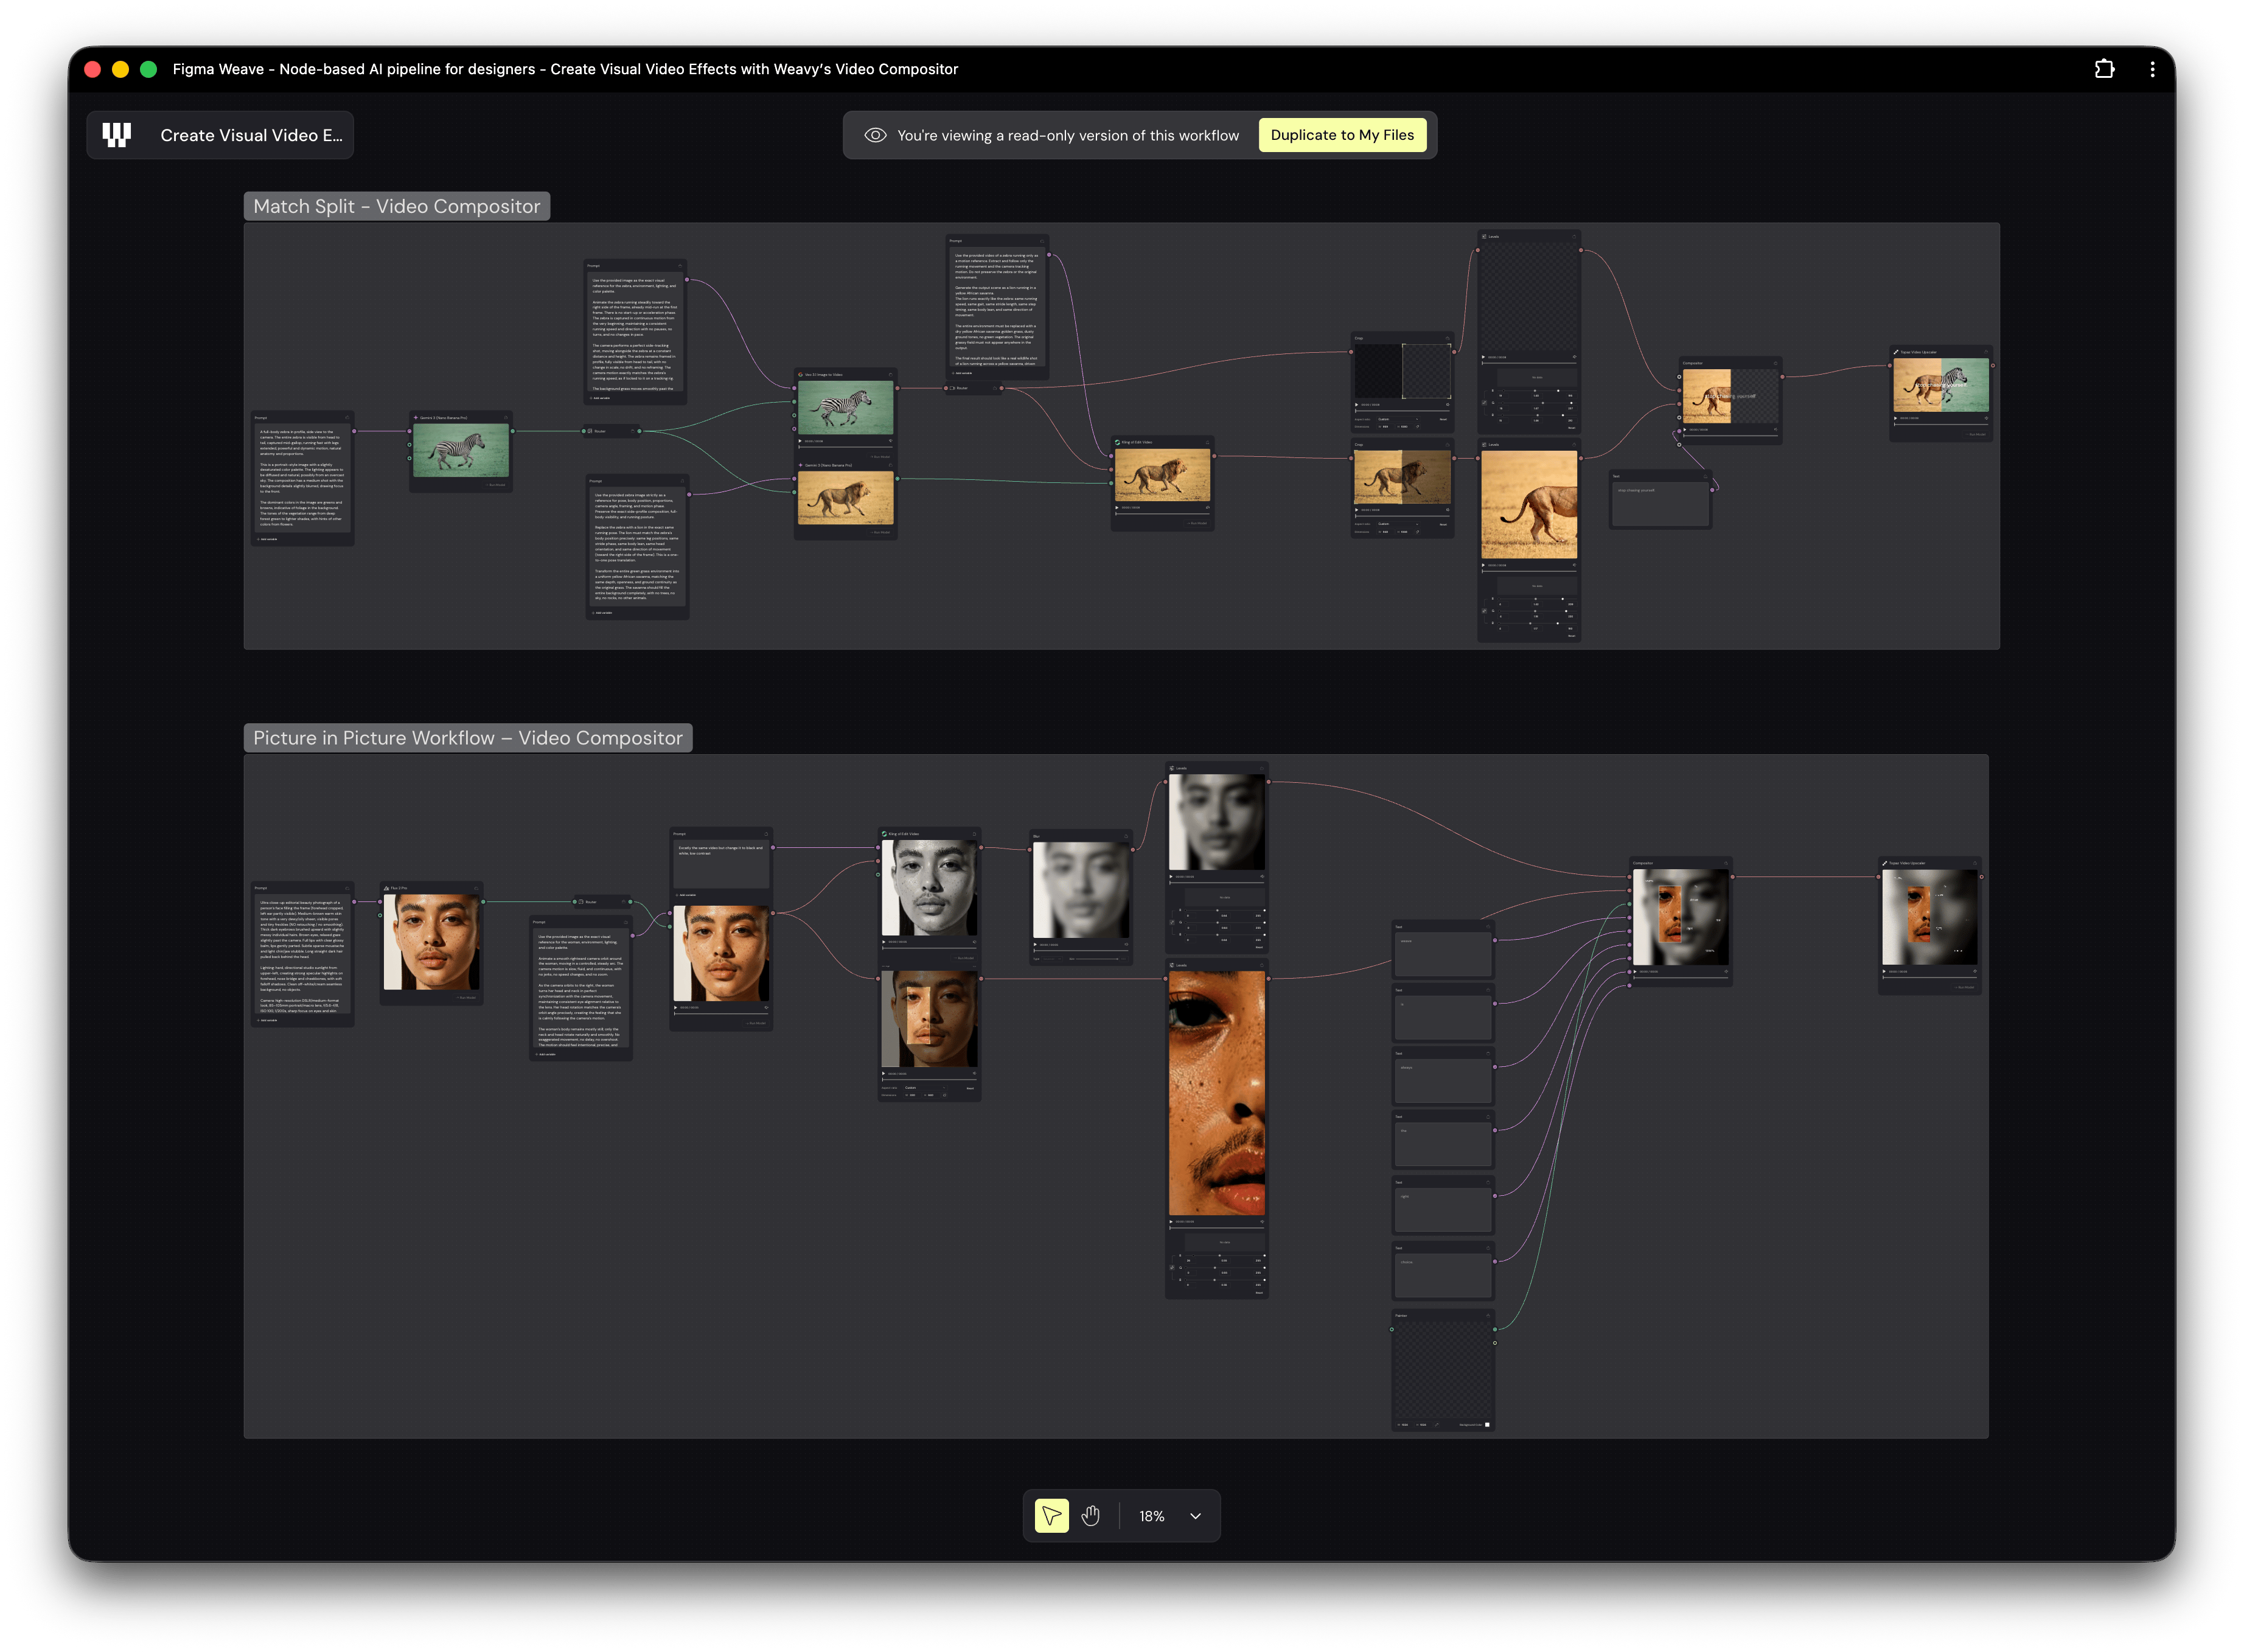This screenshot has width=2244, height=1652.
Task: Open the Custom aspect ratio dropdown on the lion Crop node
Action: tap(1399, 524)
